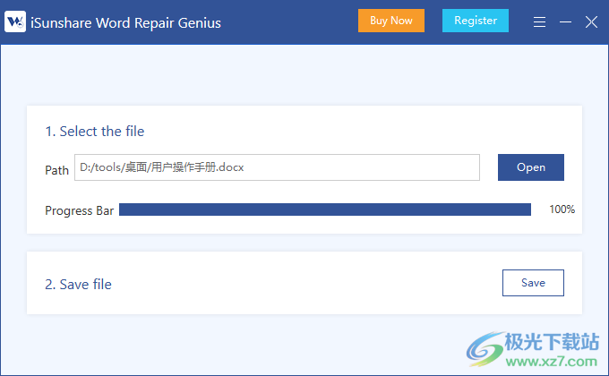The image size is (609, 376).
Task: Click the Register button
Action: [476, 21]
